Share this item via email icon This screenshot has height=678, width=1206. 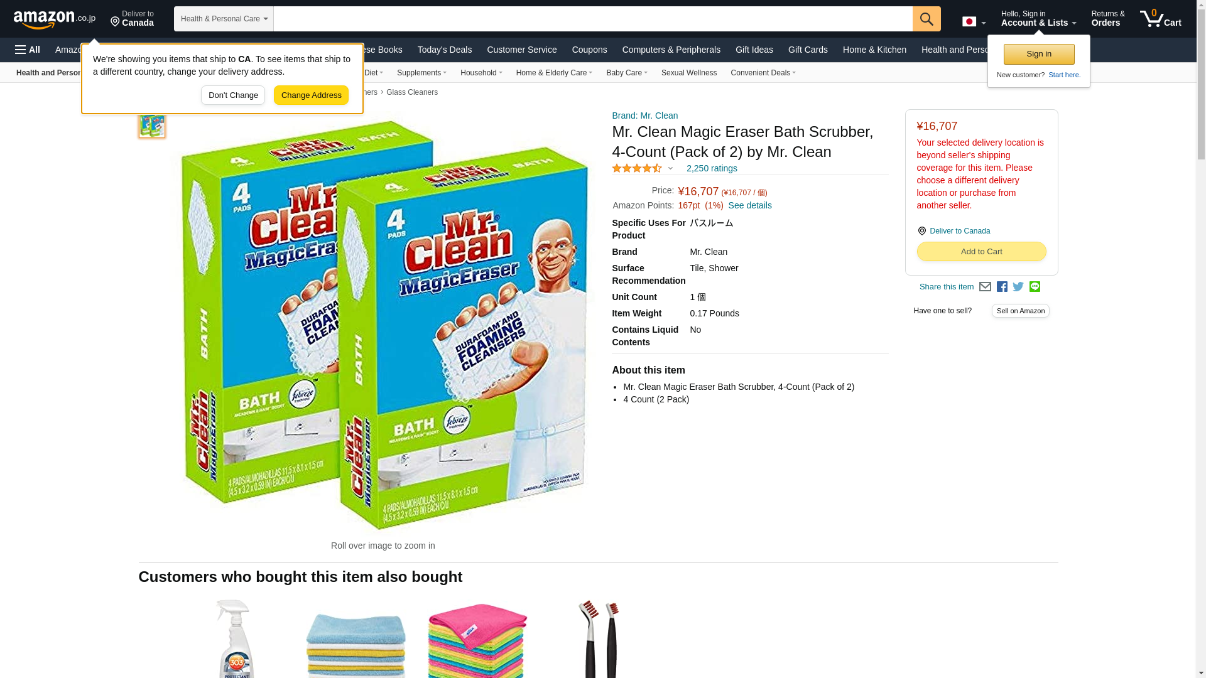click(985, 287)
